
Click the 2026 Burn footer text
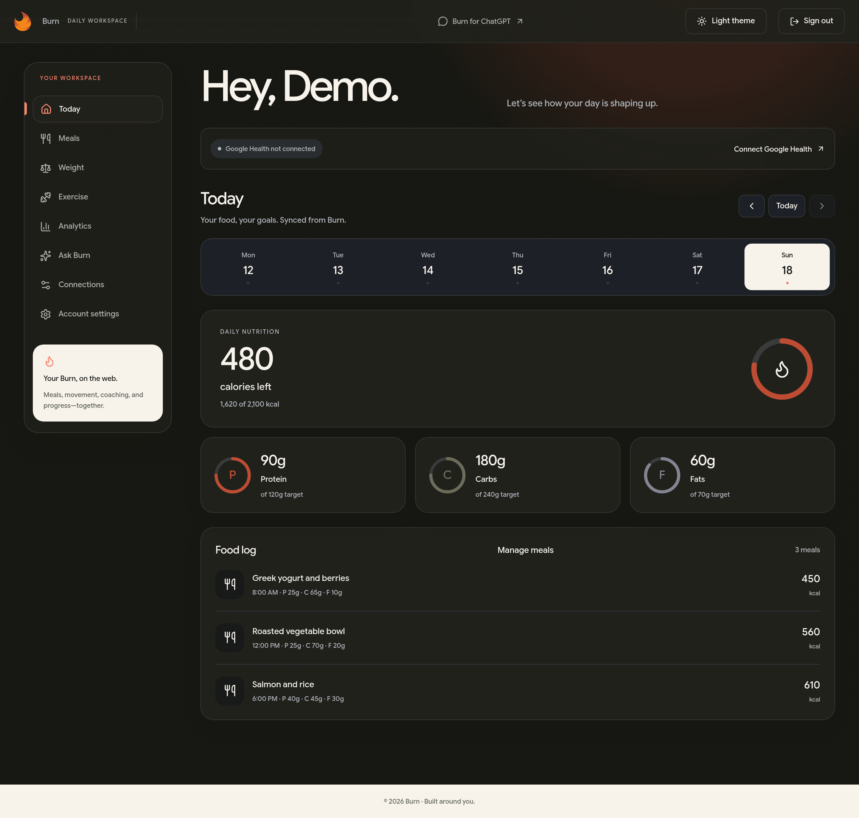click(x=429, y=801)
